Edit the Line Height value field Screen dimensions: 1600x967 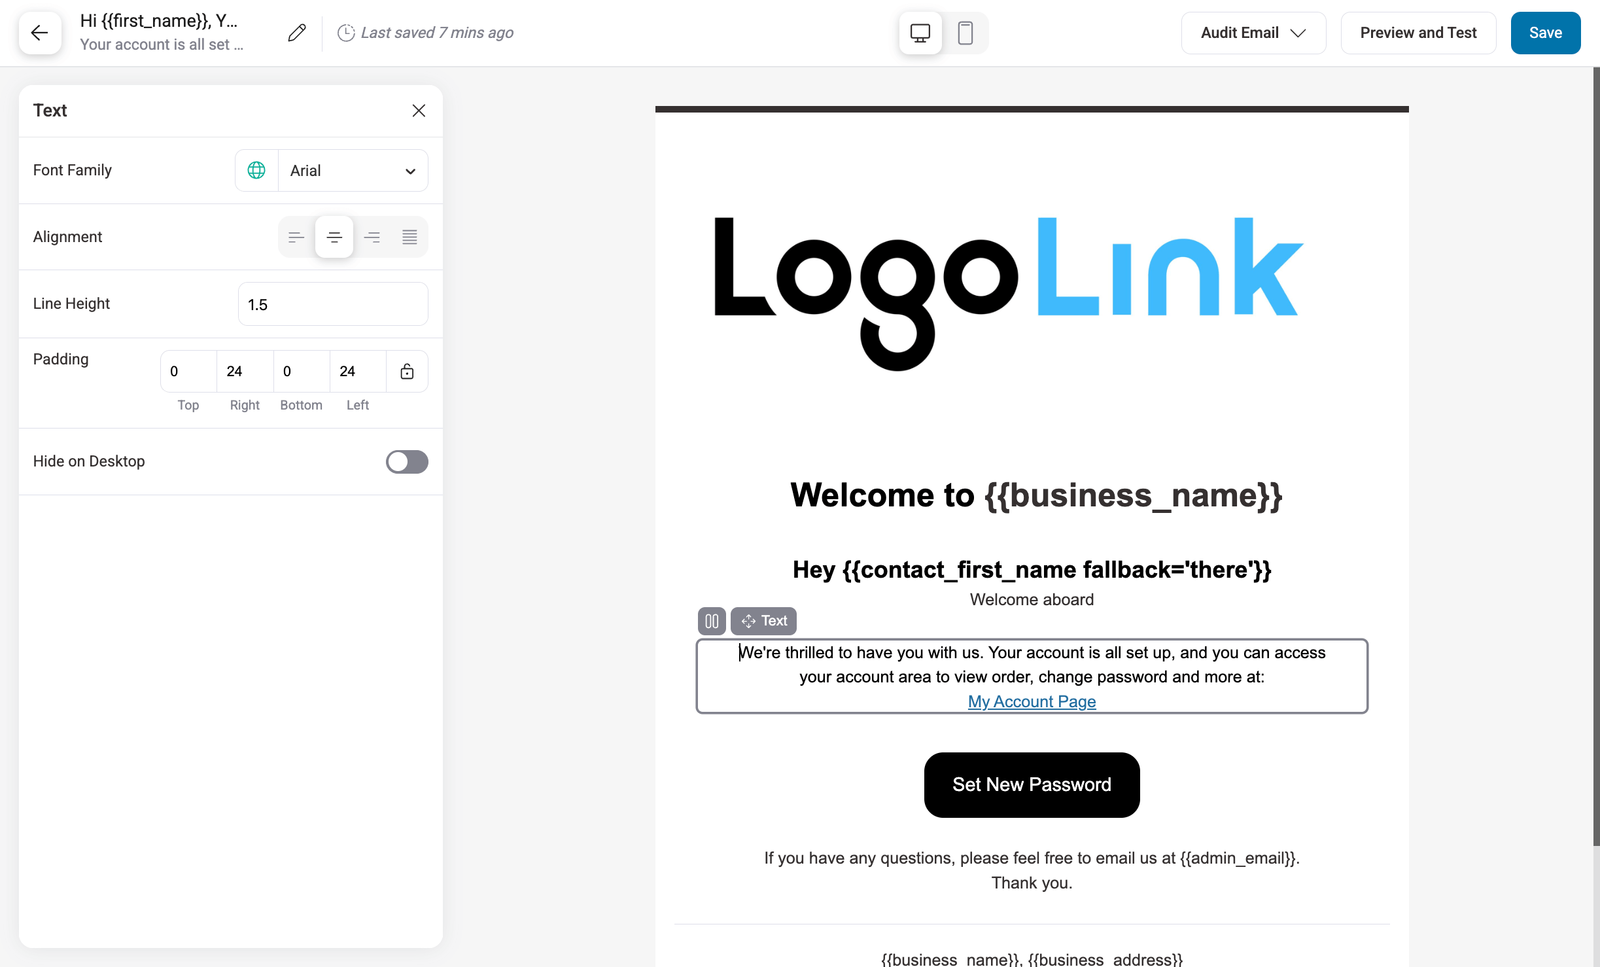333,304
